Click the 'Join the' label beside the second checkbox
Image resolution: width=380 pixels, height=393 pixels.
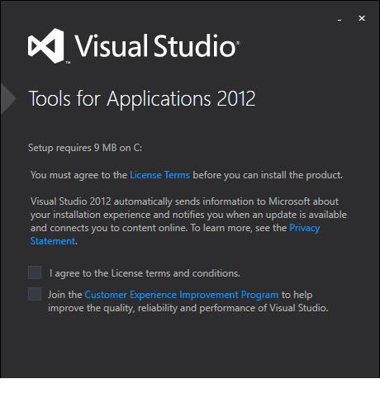(65, 295)
